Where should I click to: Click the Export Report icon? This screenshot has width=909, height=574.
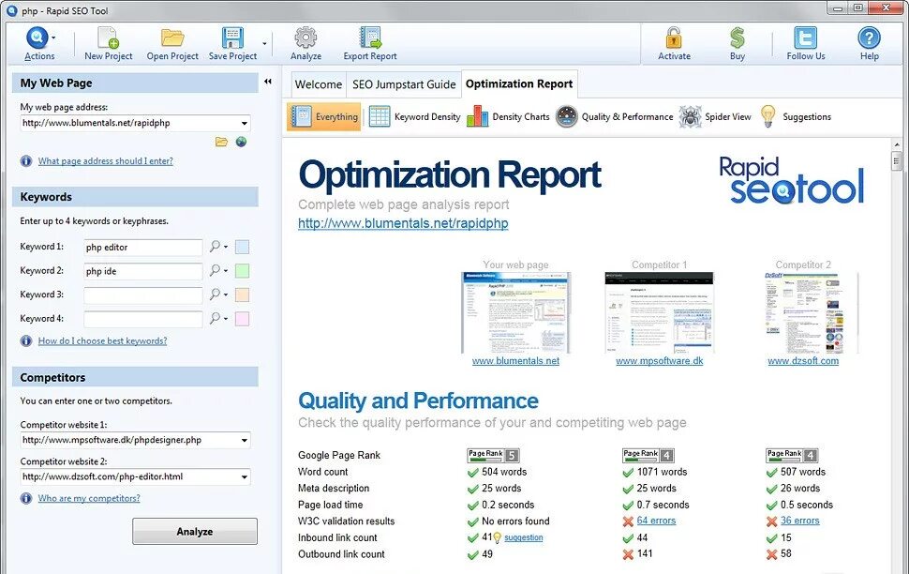click(x=370, y=38)
